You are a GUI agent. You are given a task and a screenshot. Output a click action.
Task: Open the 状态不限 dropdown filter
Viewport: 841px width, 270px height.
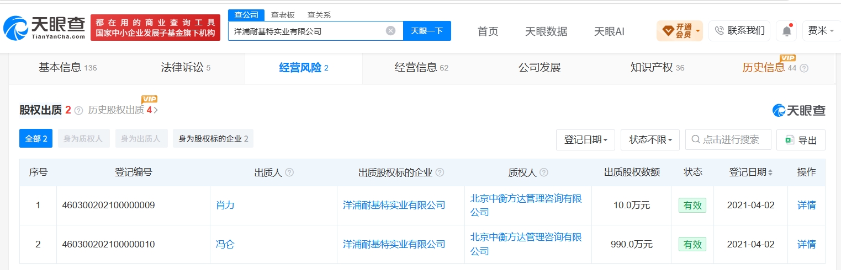coord(650,140)
